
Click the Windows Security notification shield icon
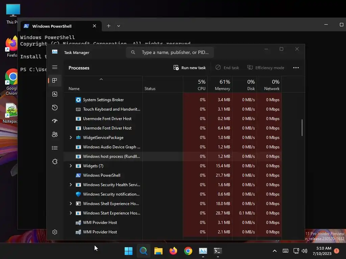(x=78, y=194)
